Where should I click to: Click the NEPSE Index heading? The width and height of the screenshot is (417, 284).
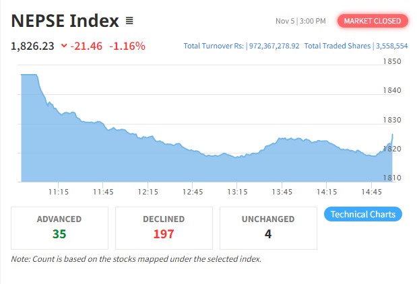65,21
